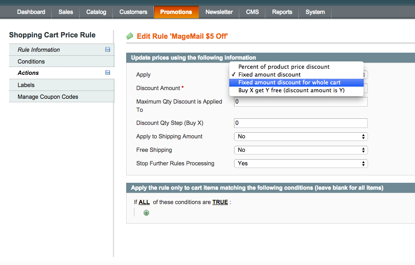Click the green tag icon by Edit Rule
The width and height of the screenshot is (415, 265).
[x=130, y=37]
